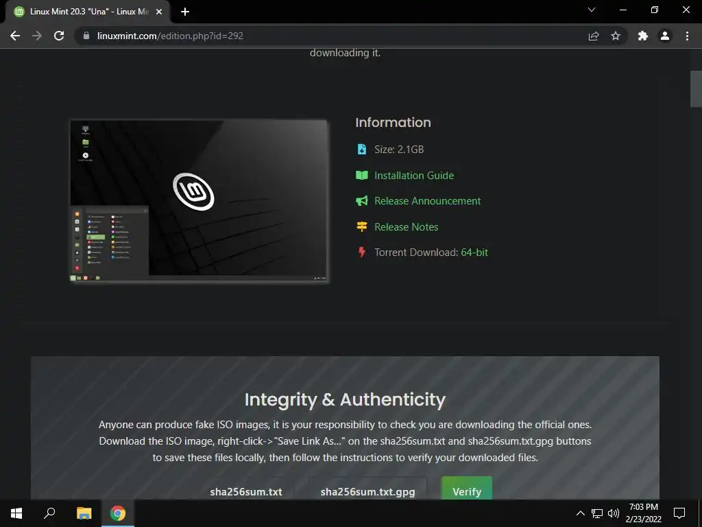The image size is (702, 527).
Task: Open Windows taskbar search
Action: 49,513
